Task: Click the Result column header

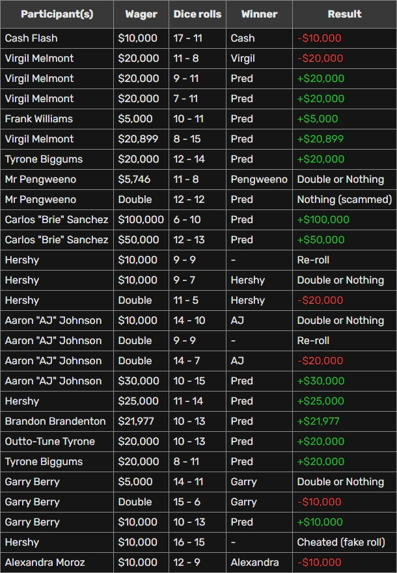Action: point(344,14)
